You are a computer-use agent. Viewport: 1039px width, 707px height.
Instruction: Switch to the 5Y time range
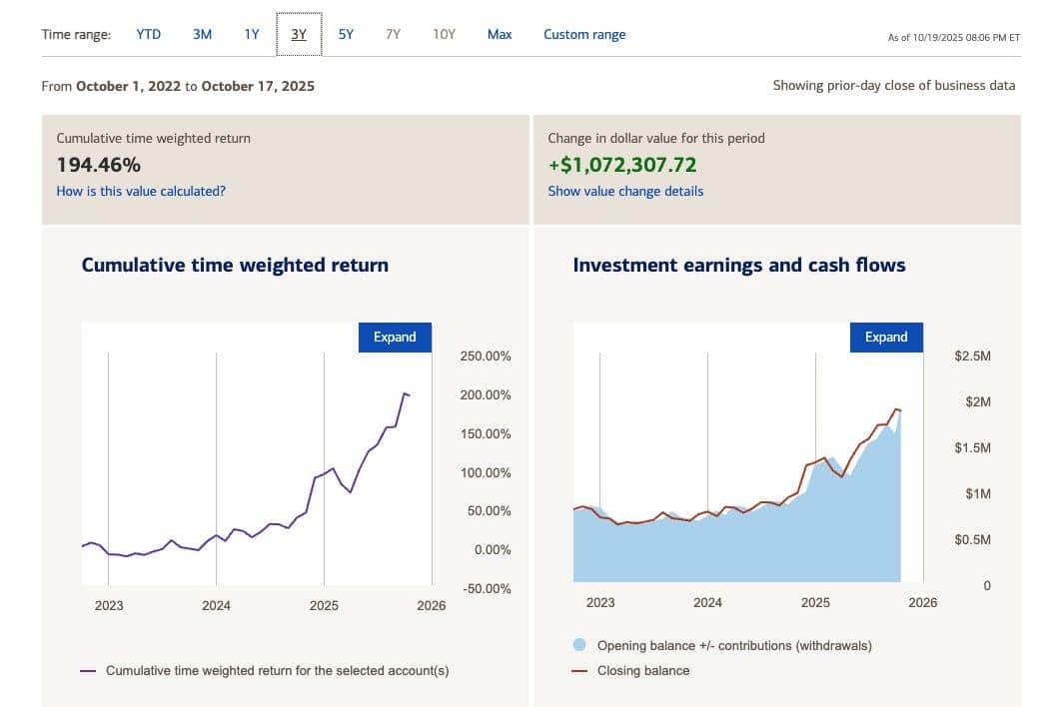[x=346, y=34]
